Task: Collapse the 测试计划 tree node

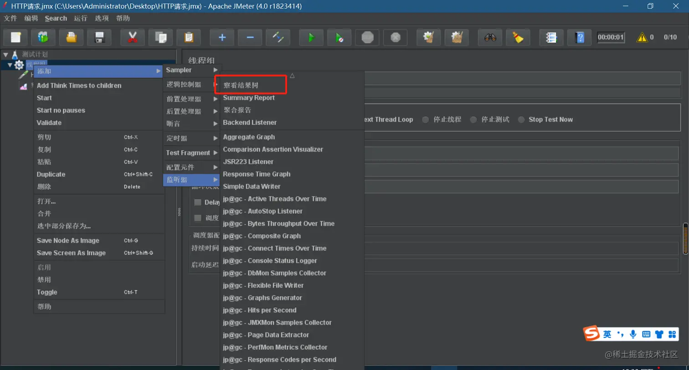Action: tap(5, 55)
